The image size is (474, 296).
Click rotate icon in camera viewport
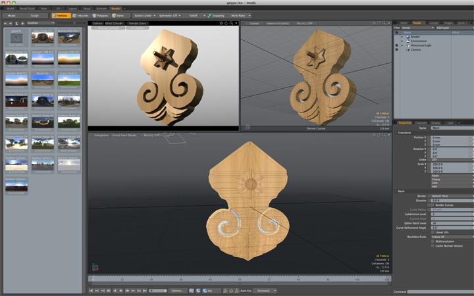[379, 23]
